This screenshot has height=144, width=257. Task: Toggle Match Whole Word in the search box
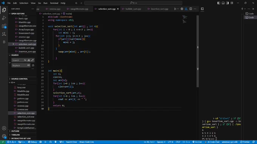click(29, 60)
